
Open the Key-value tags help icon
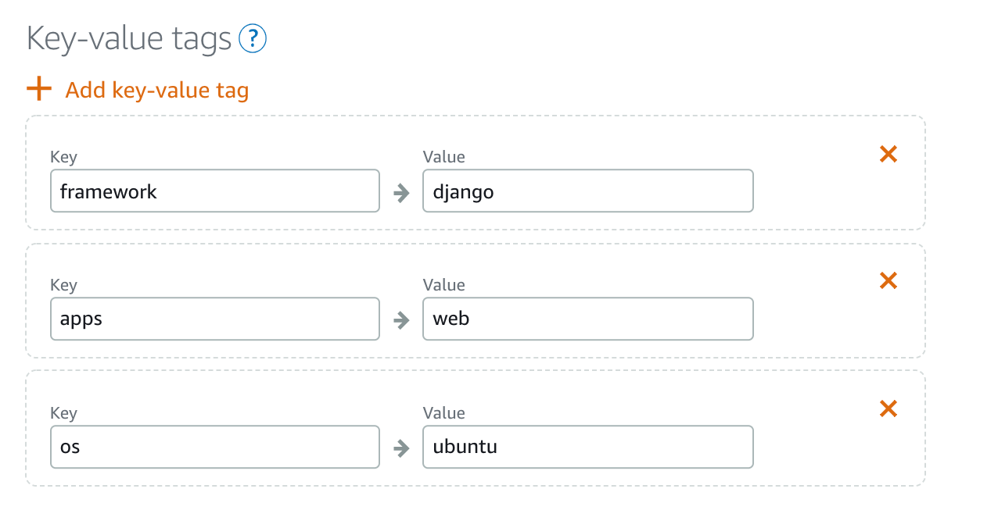(253, 38)
